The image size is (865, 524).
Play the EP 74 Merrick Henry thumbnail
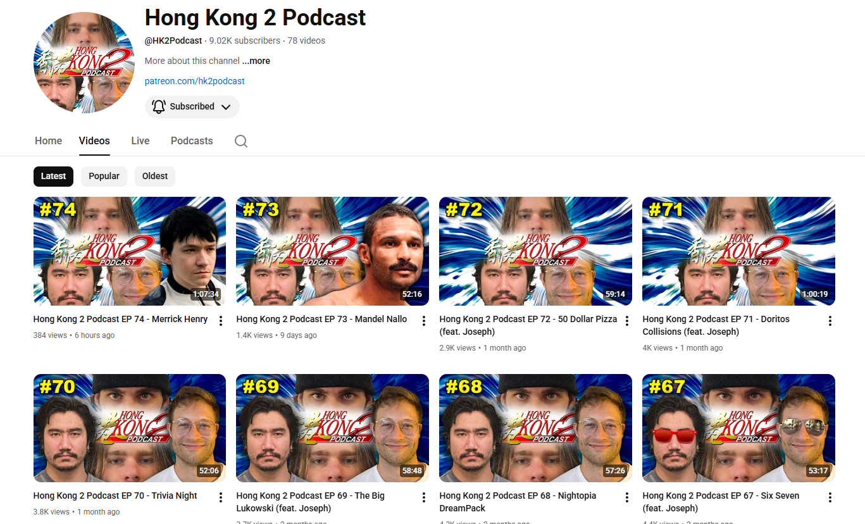pos(130,251)
